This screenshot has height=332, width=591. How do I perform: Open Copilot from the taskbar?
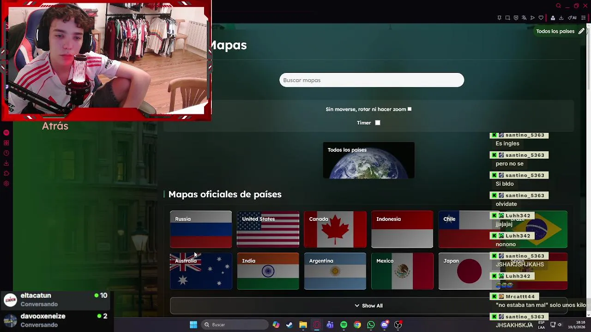(276, 325)
